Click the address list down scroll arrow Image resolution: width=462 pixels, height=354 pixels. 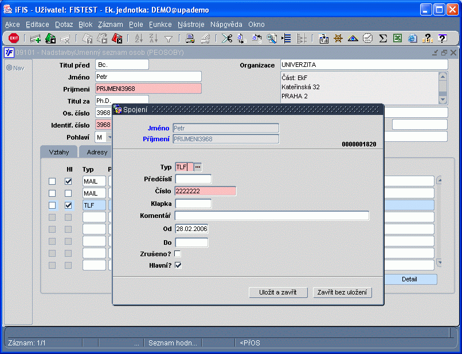(x=443, y=100)
